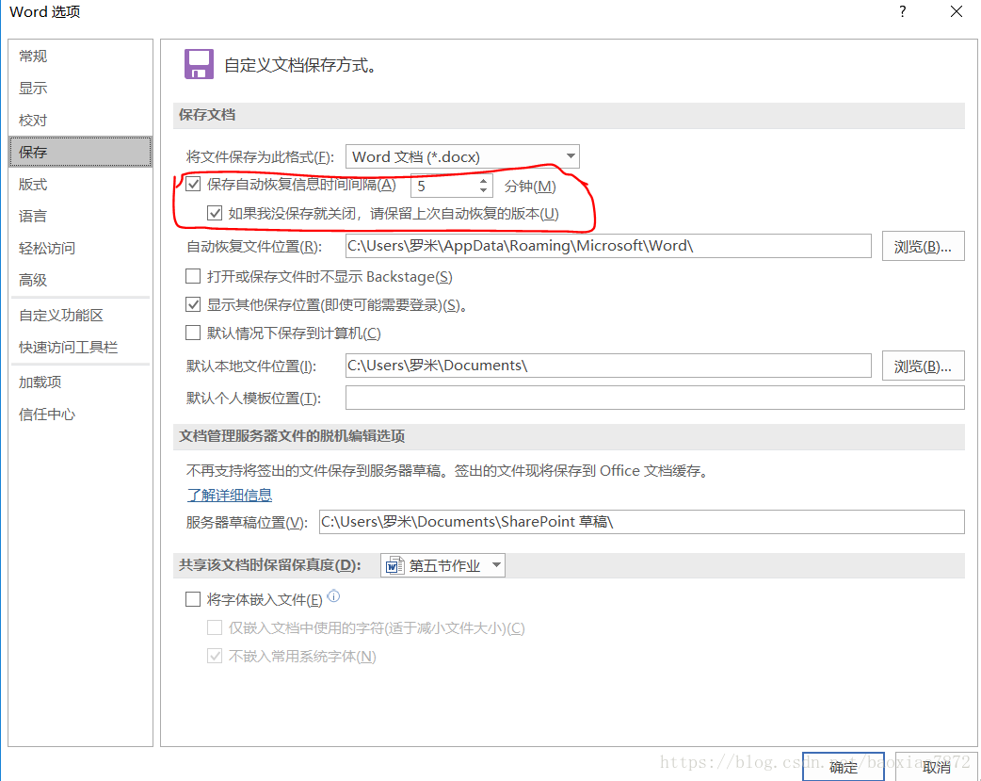Uncheck 显示其他保存位置 checkbox
The height and width of the screenshot is (781, 981).
pyautogui.click(x=193, y=304)
